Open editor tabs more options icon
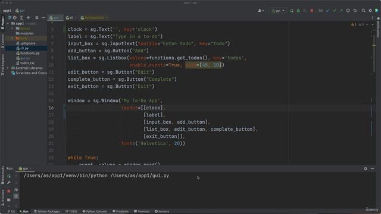Viewport: 381px width, 214px height. point(373,18)
